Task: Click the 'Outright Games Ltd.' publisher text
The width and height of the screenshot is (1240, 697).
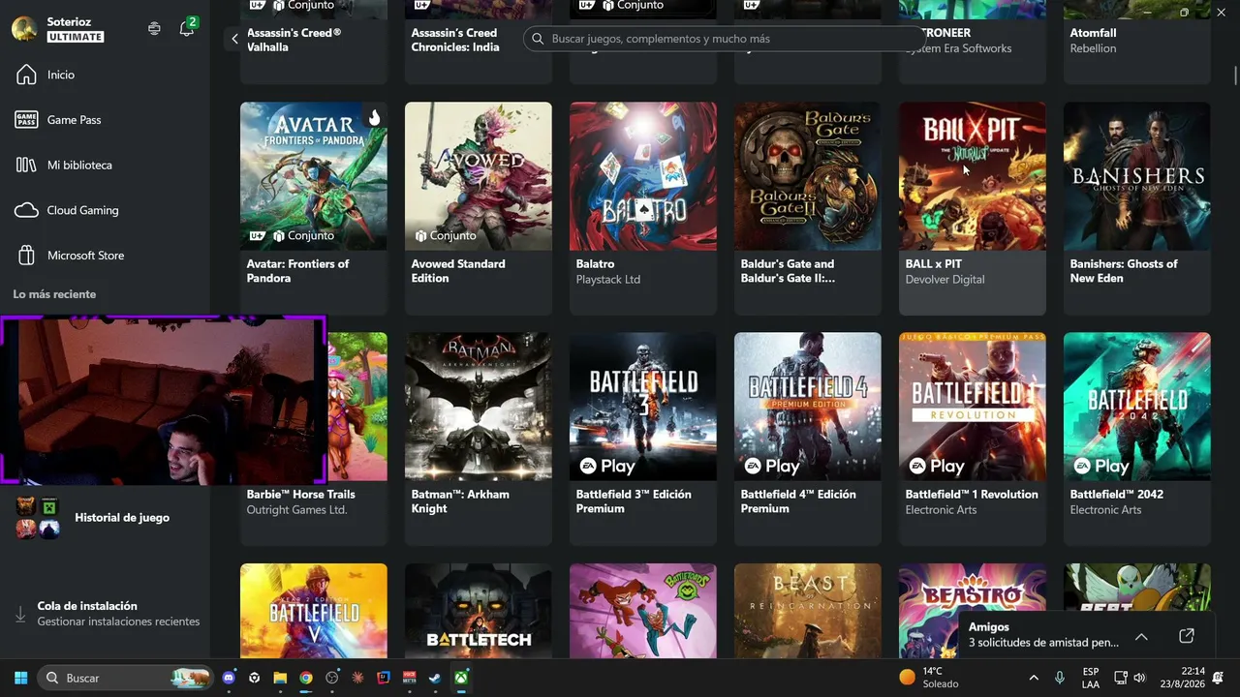Action: click(x=296, y=510)
